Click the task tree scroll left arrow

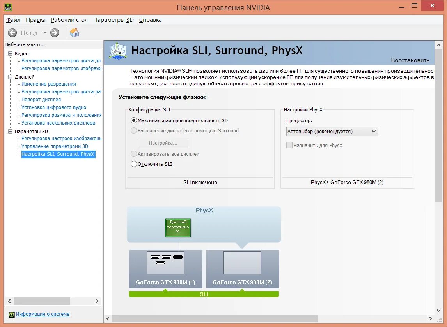point(9,301)
